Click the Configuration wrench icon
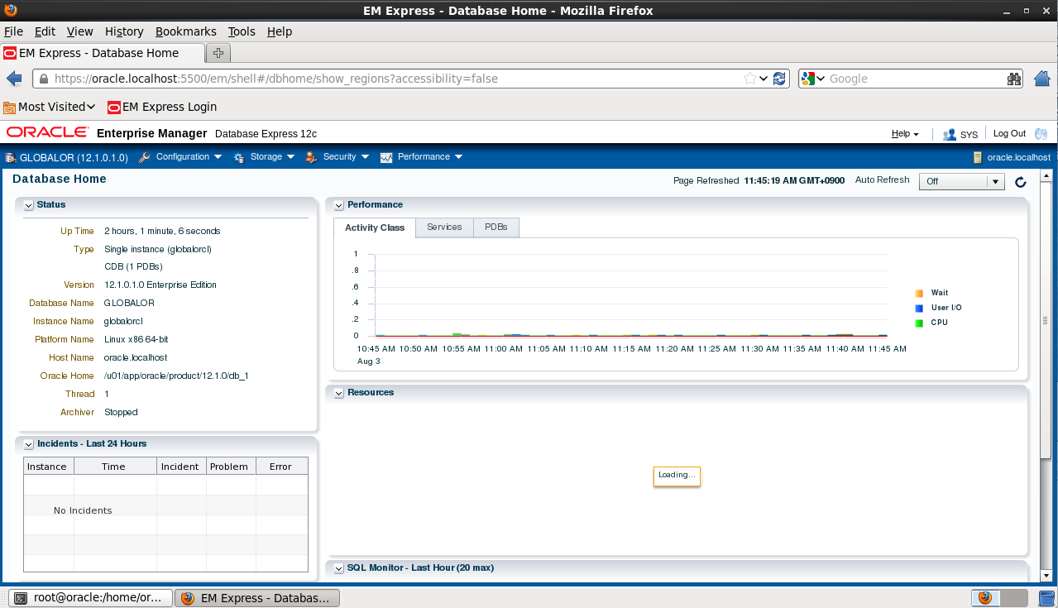 click(145, 157)
